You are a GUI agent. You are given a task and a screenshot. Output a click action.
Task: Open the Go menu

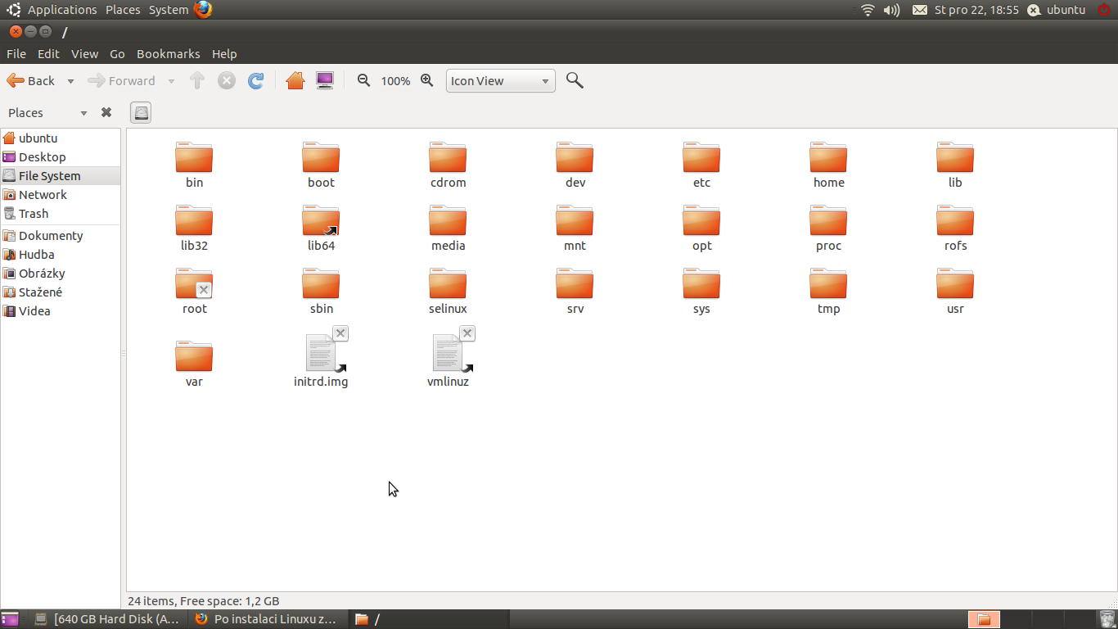pyautogui.click(x=117, y=54)
